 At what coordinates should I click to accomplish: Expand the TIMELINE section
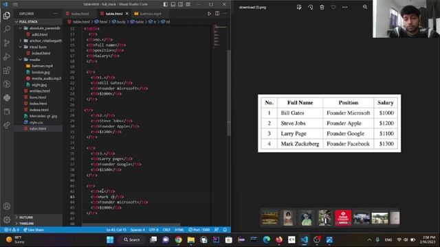click(x=38, y=224)
